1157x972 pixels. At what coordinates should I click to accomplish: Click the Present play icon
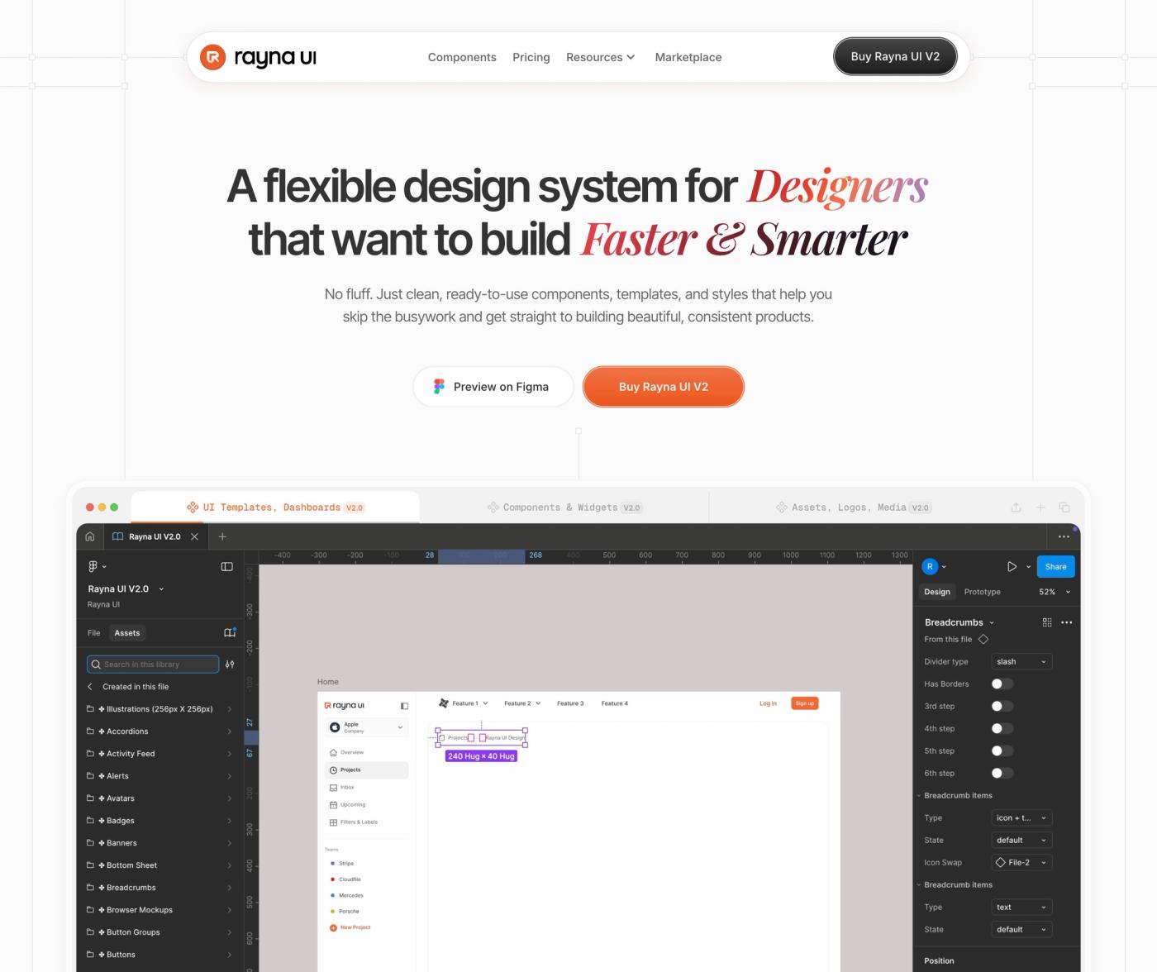coord(1012,566)
